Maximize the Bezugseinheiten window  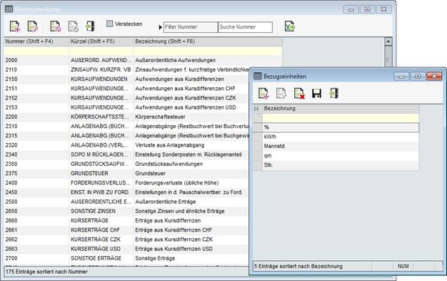tap(418, 77)
